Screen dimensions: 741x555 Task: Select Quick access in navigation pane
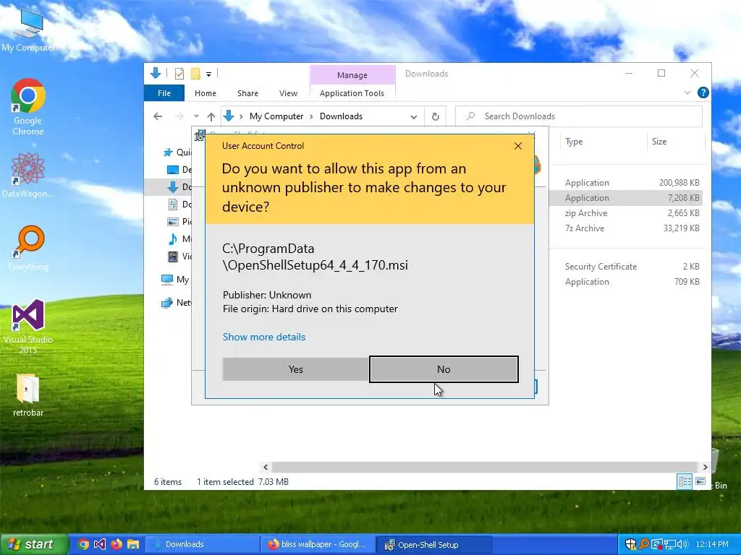177,152
